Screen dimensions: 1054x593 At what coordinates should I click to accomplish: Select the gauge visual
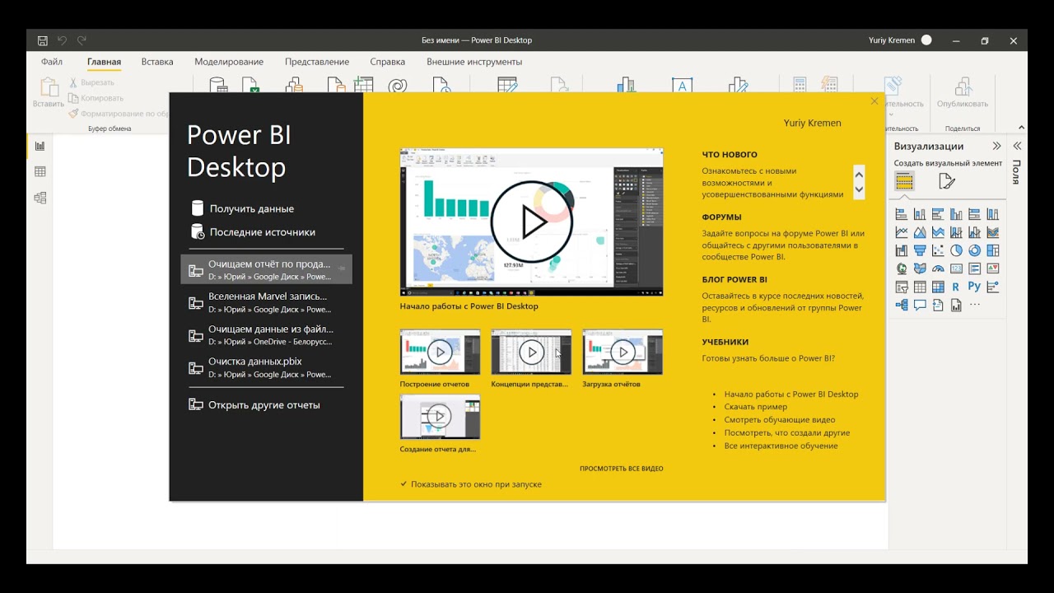point(938,268)
